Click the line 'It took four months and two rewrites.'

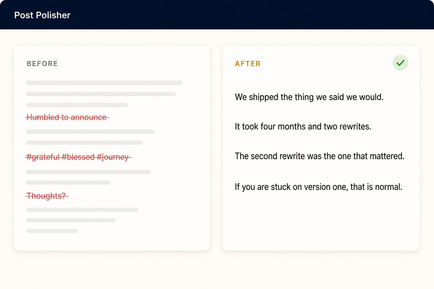point(303,126)
